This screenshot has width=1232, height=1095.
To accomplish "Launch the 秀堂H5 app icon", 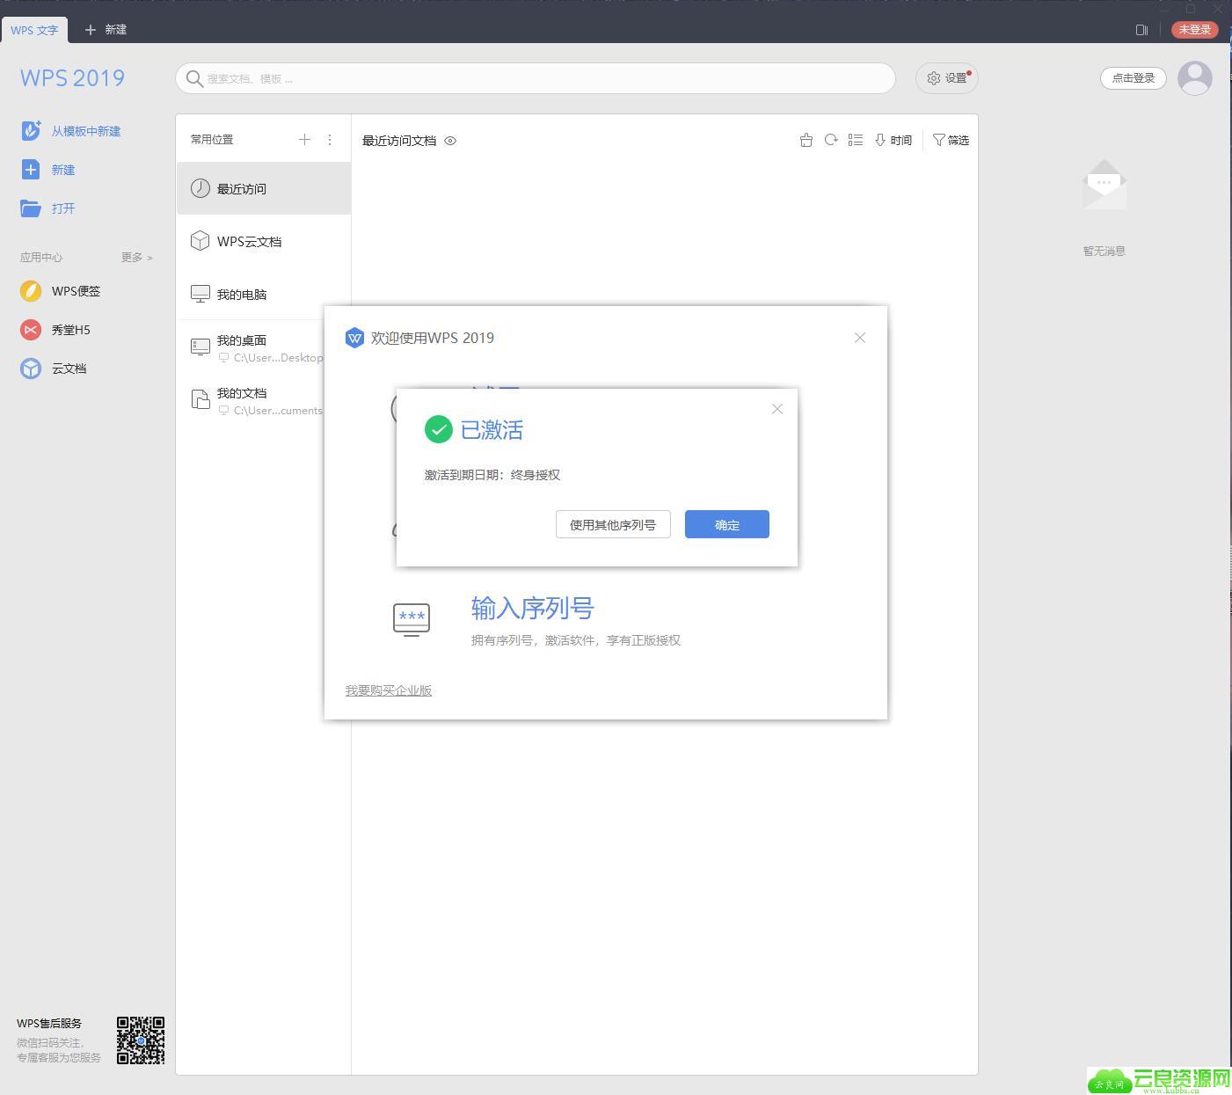I will (x=31, y=330).
